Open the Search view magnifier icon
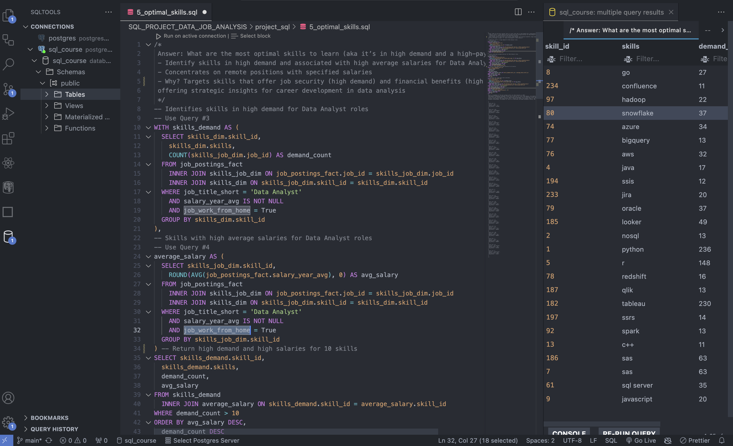Viewport: 733px width, 446px height. tap(8, 64)
